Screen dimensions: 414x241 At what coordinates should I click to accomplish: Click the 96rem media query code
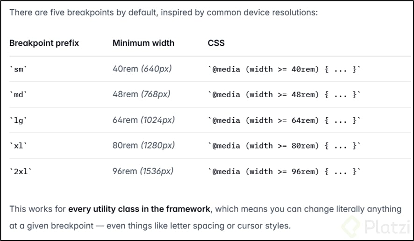pos(285,171)
